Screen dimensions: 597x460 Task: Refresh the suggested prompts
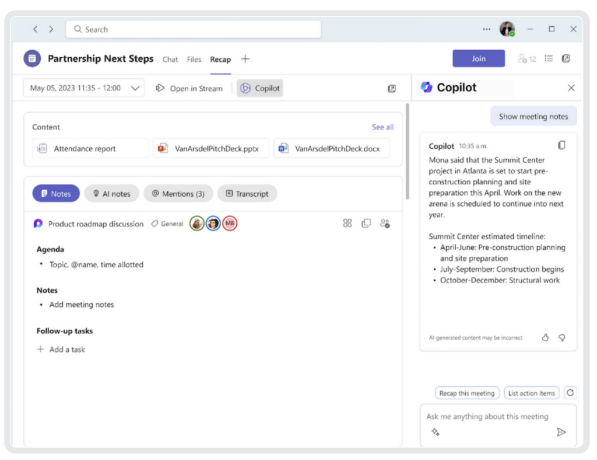(x=570, y=392)
